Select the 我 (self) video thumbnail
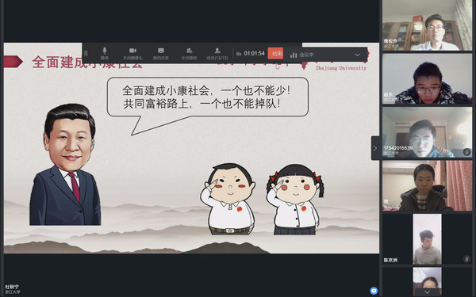The width and height of the screenshot is (476, 297). [427, 185]
